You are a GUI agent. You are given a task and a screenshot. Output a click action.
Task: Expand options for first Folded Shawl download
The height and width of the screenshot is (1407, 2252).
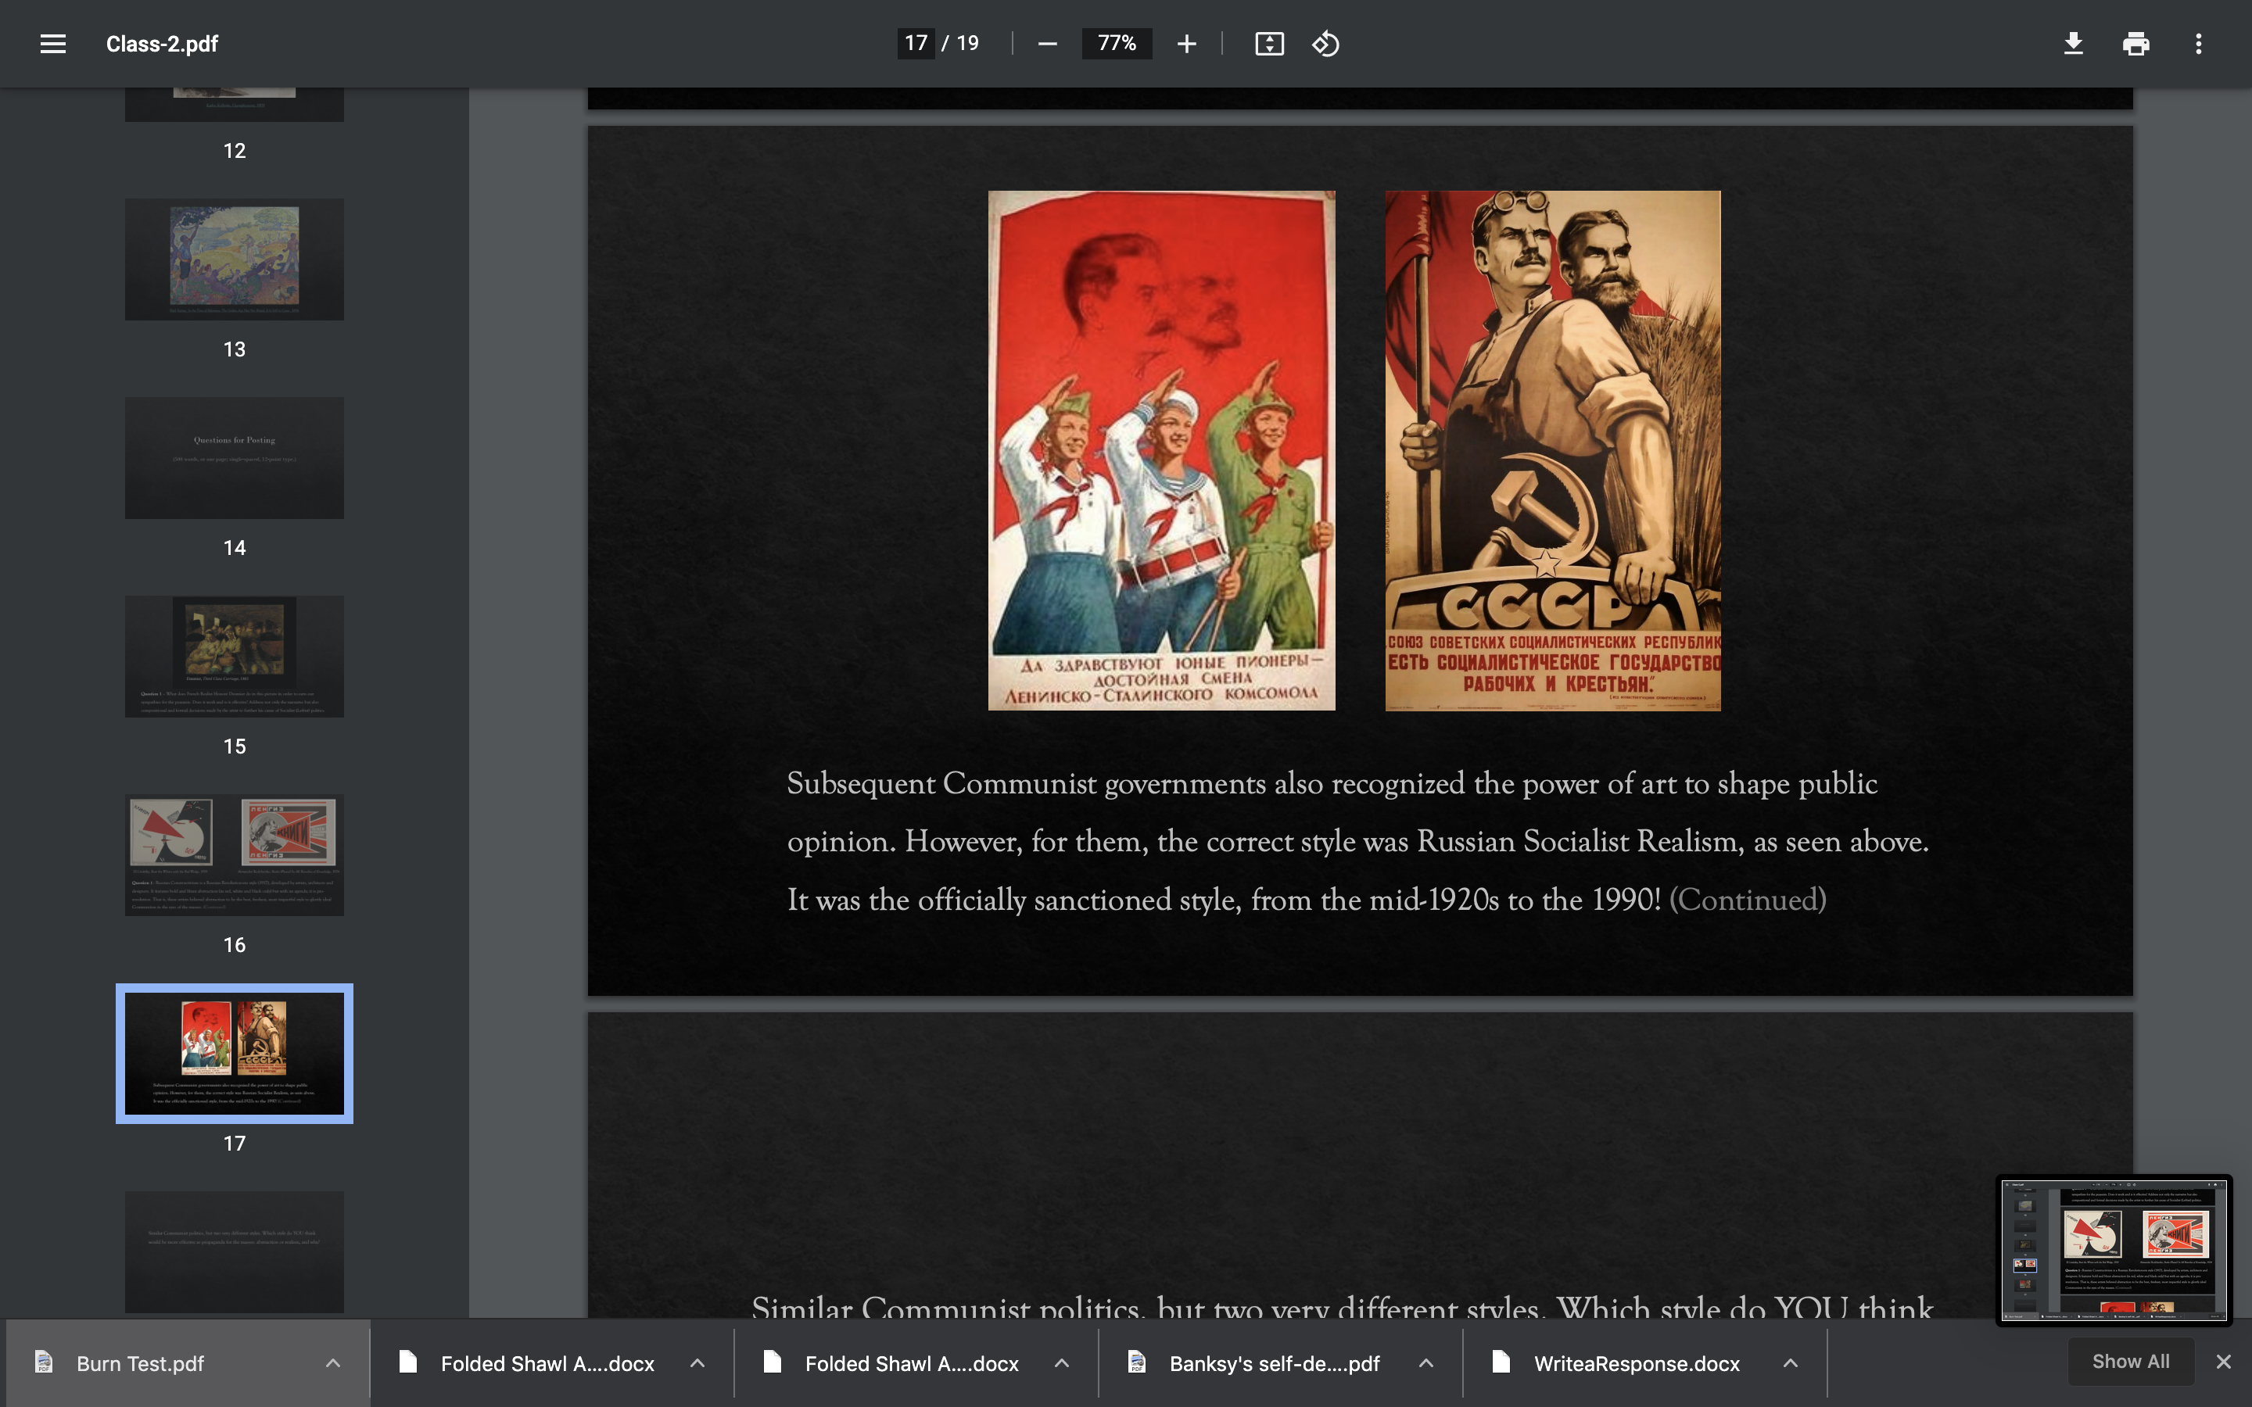[697, 1363]
